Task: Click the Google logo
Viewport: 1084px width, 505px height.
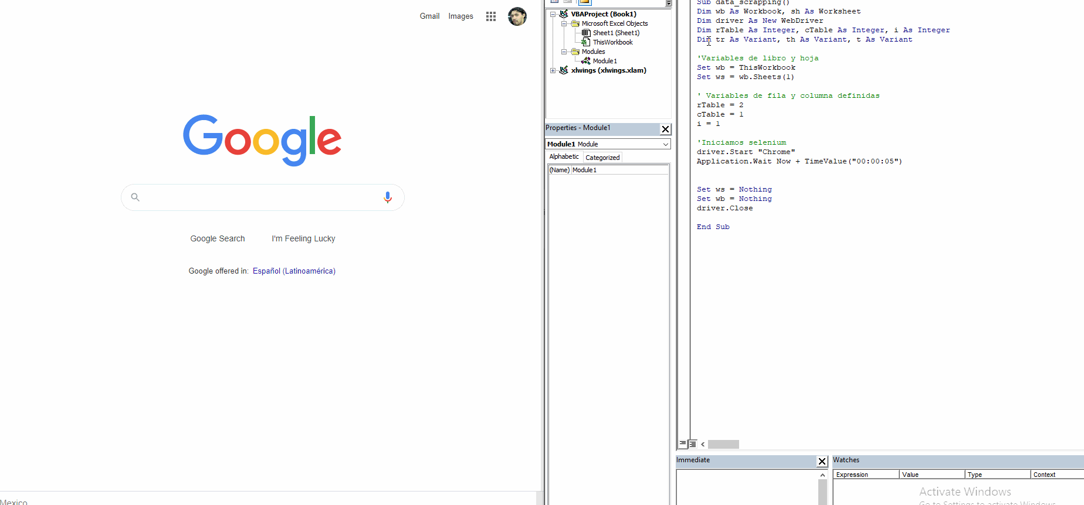Action: 262,140
